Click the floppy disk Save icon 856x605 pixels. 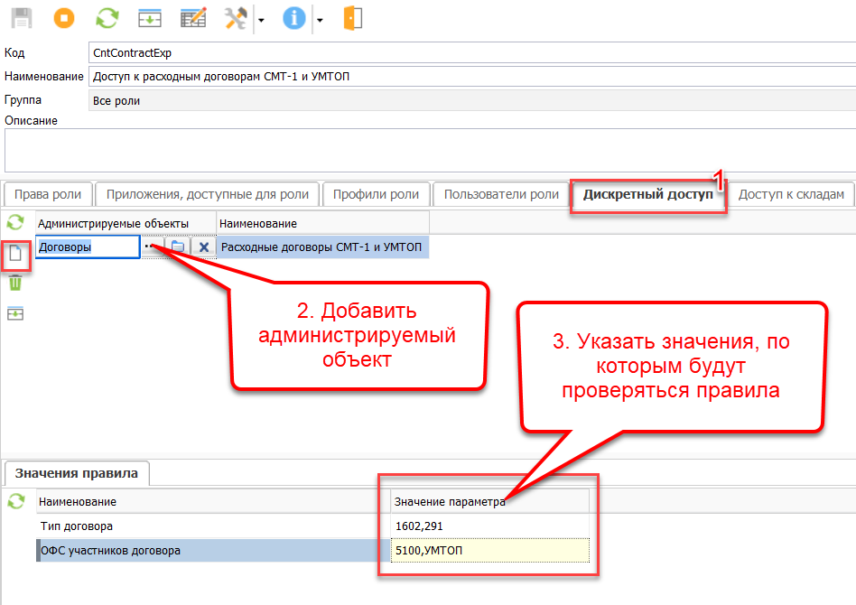20,17
